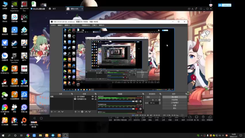Click the second Controls button (start recording)
The width and height of the screenshot is (245, 138).
[175, 100]
